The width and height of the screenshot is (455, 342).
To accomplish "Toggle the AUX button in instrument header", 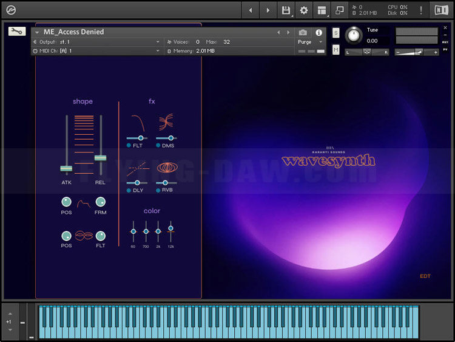I will 445,42.
